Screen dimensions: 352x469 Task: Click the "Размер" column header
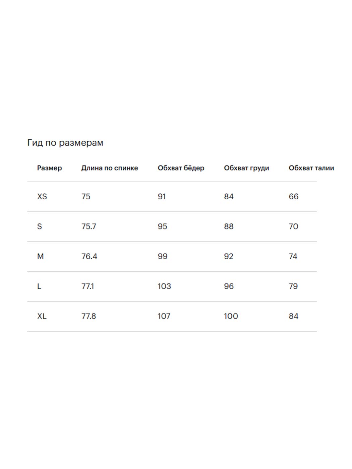click(x=49, y=168)
